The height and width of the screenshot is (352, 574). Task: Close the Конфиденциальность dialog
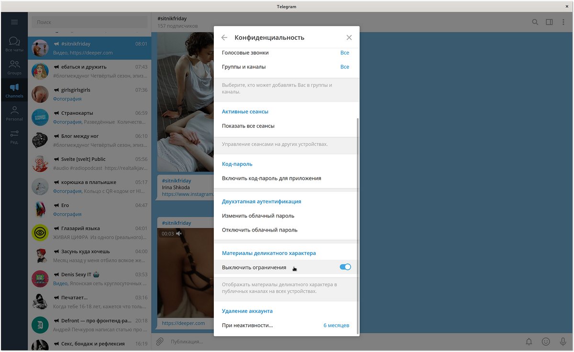click(349, 37)
